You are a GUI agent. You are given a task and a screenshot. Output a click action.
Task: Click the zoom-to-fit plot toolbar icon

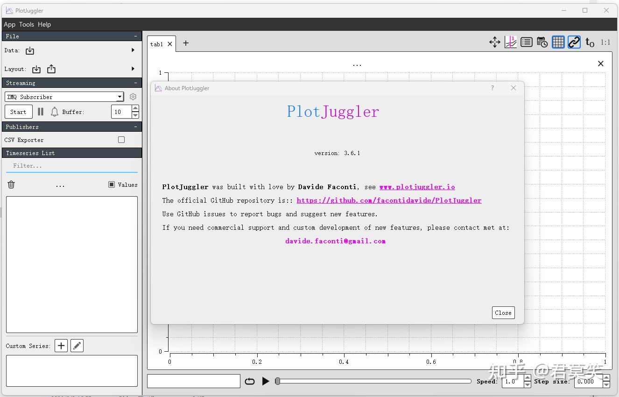click(511, 43)
